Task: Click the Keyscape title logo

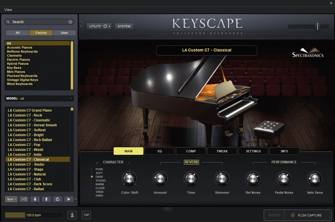Action: [x=208, y=26]
